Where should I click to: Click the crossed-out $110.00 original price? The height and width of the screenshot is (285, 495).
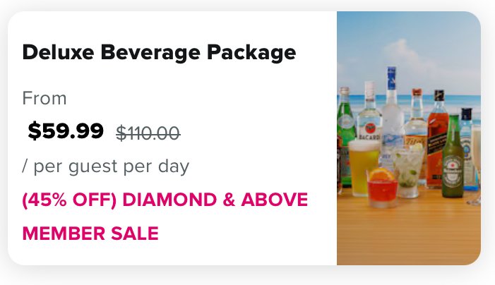148,132
